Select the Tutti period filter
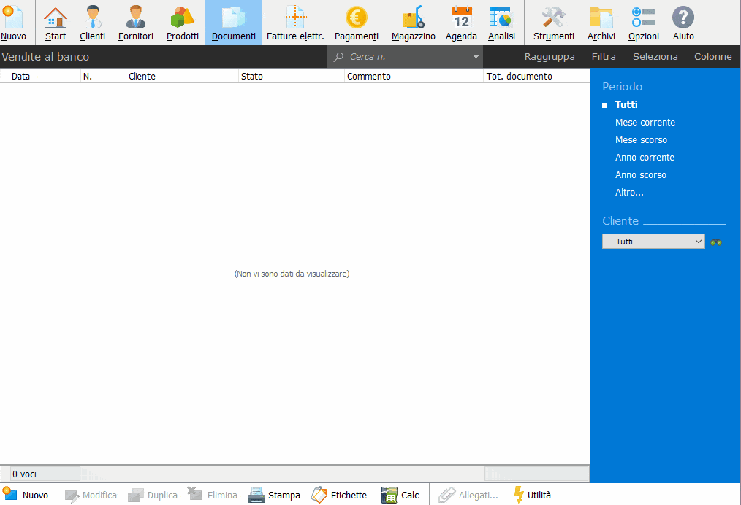 (626, 105)
